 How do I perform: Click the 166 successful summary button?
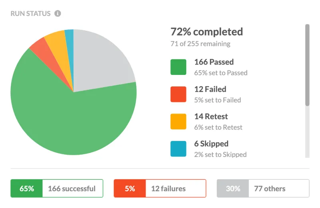click(x=57, y=188)
